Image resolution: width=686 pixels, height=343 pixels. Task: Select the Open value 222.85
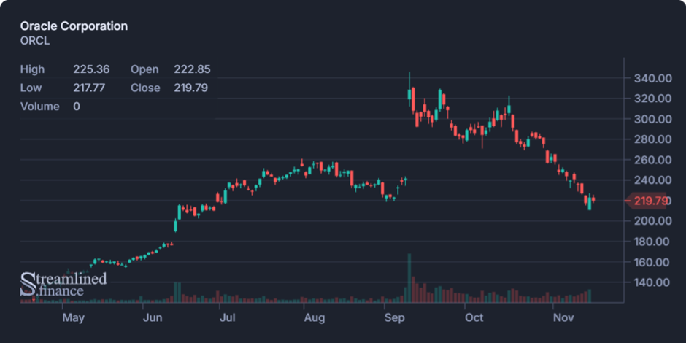tap(192, 69)
